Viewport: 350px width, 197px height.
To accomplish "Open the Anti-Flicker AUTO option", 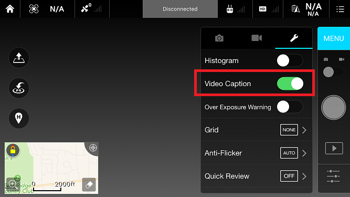I will click(x=289, y=153).
